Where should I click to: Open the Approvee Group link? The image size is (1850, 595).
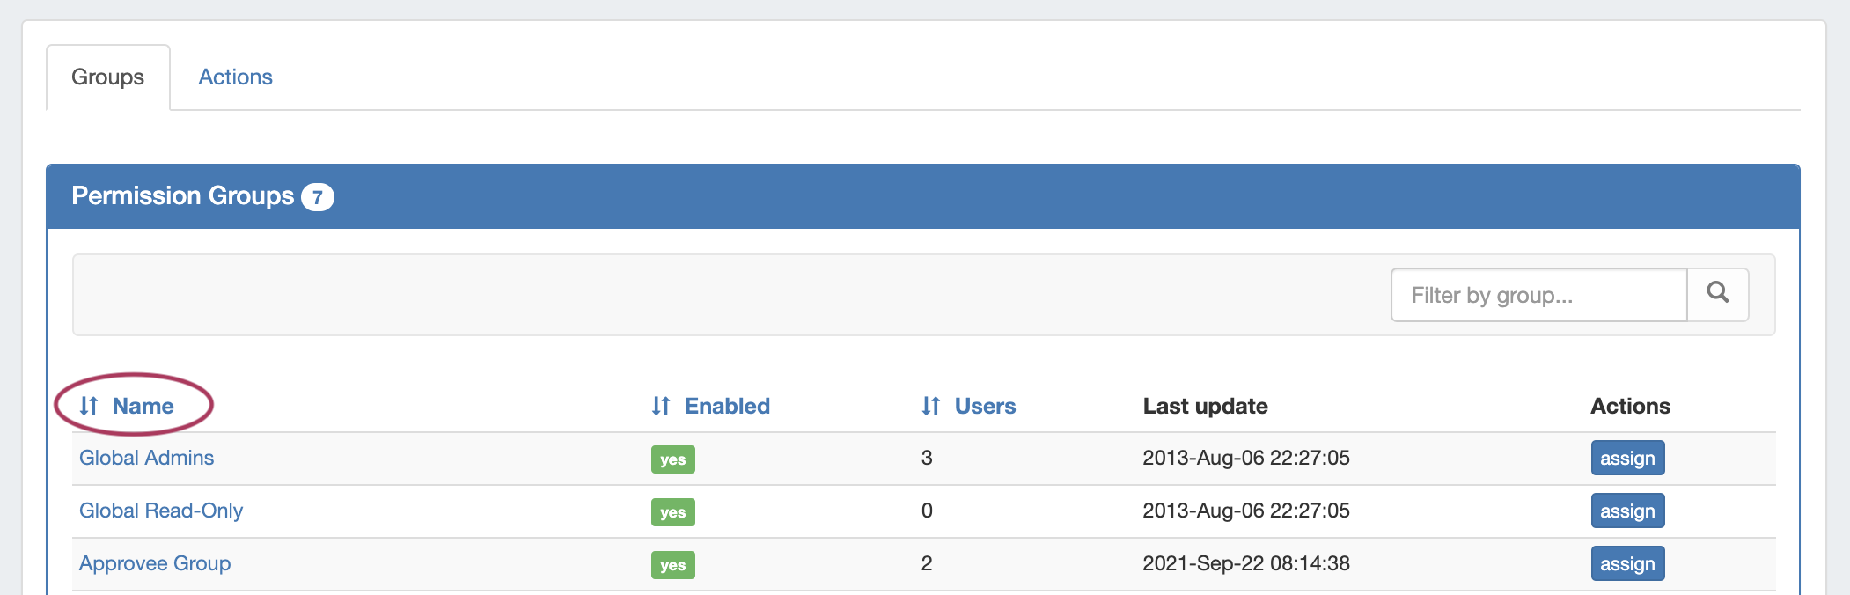tap(155, 563)
